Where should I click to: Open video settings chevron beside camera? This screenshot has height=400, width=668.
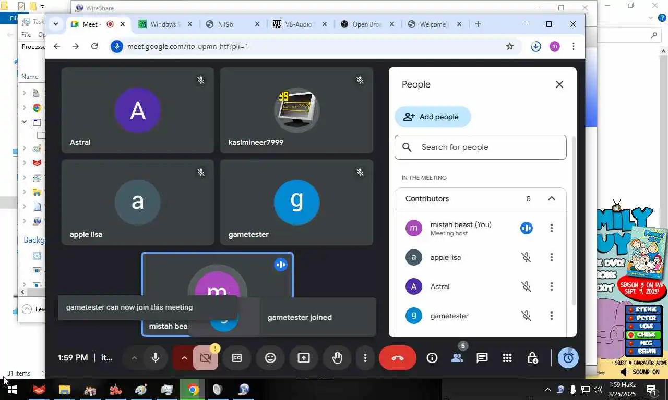(x=184, y=358)
